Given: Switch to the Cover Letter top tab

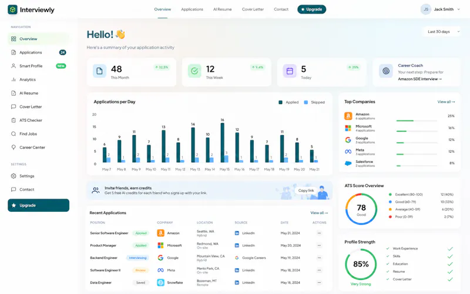Looking at the screenshot, I should 253,9.
